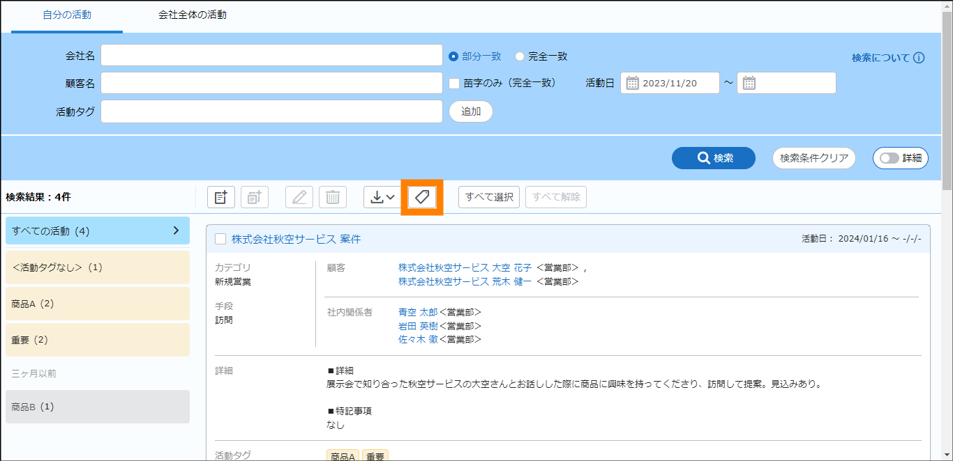The width and height of the screenshot is (953, 461).
Task: Switch to the 会社全体の活動 tab
Action: click(x=192, y=15)
